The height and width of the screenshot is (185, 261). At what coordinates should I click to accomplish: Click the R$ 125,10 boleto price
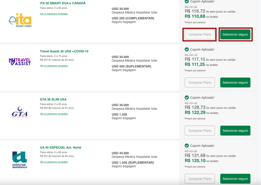pyautogui.click(x=195, y=161)
